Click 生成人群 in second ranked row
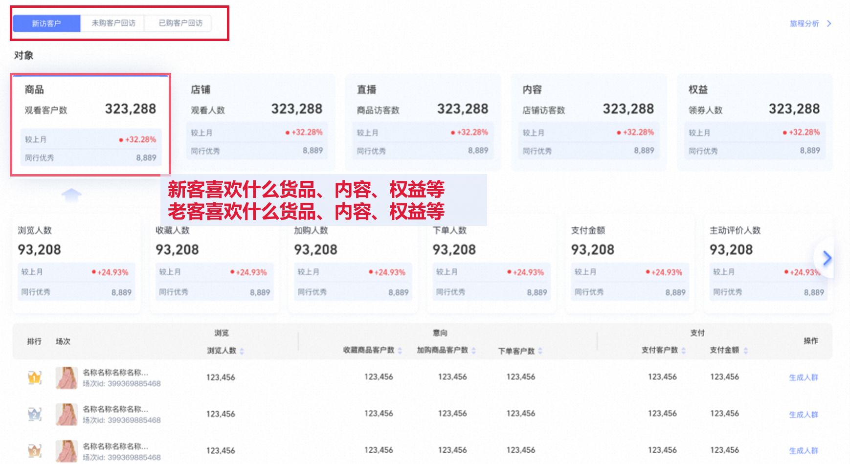This screenshot has width=850, height=464. pyautogui.click(x=803, y=415)
